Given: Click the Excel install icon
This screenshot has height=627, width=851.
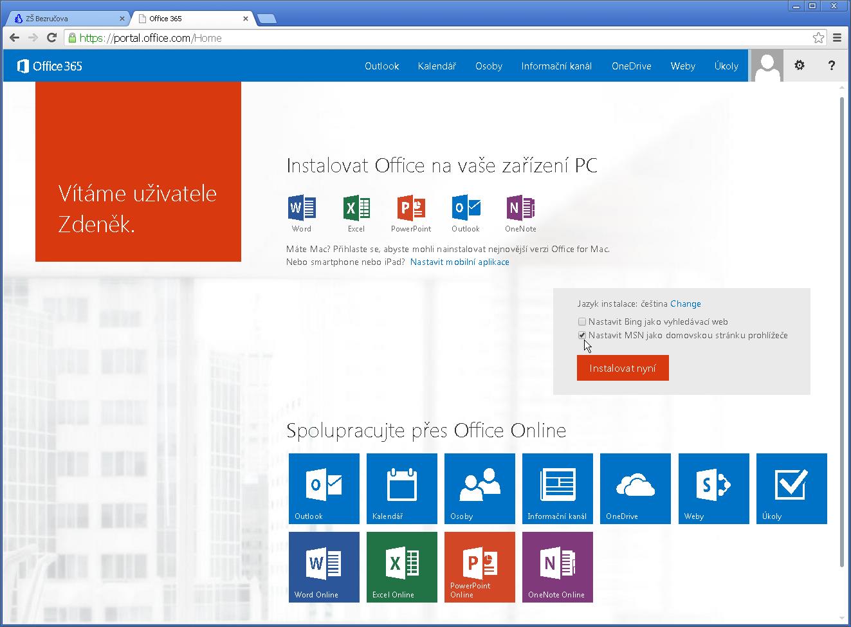Looking at the screenshot, I should click(356, 208).
